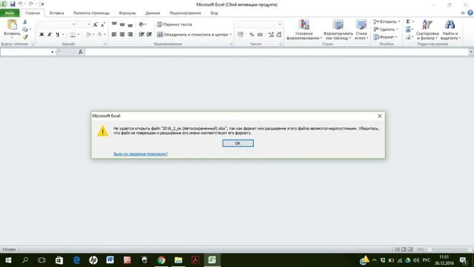Open the Вид tab

214,13
